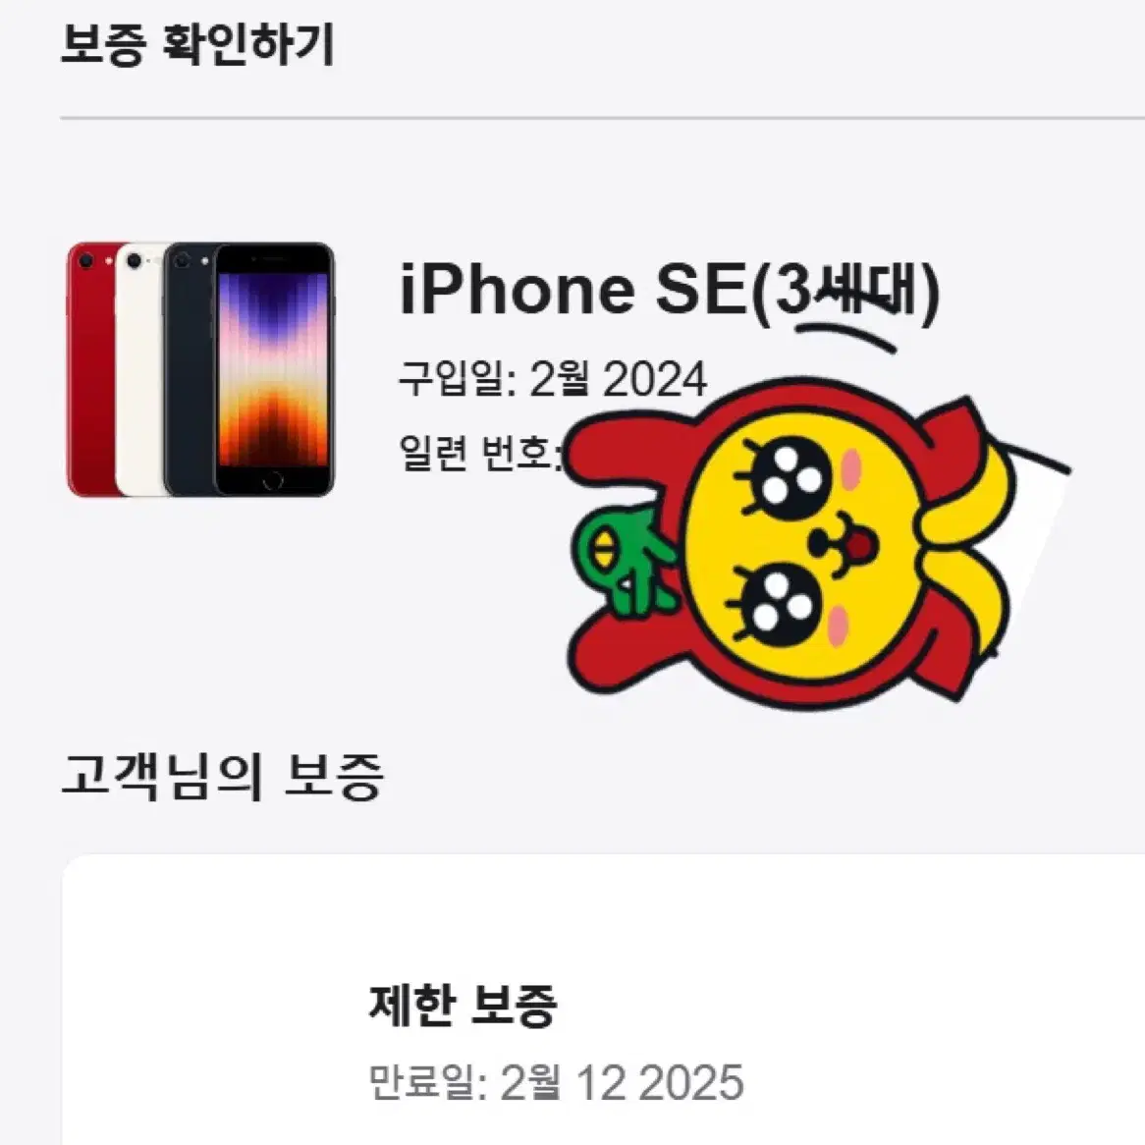Click the black front-facing iPhone with wallpaper
This screenshot has height=1145, width=1145.
[273, 369]
